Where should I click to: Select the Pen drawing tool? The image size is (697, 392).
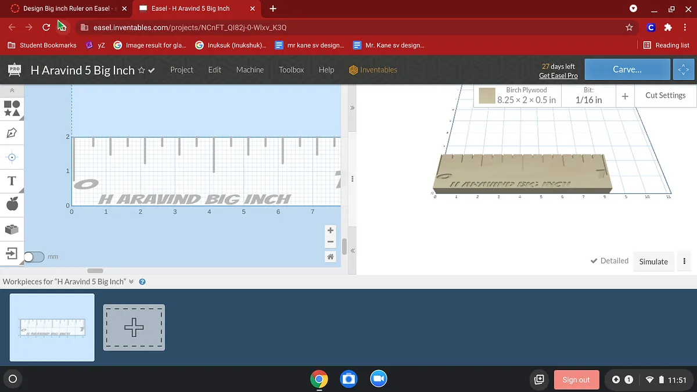pos(12,133)
